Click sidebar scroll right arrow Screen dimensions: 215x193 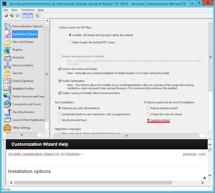point(43,135)
